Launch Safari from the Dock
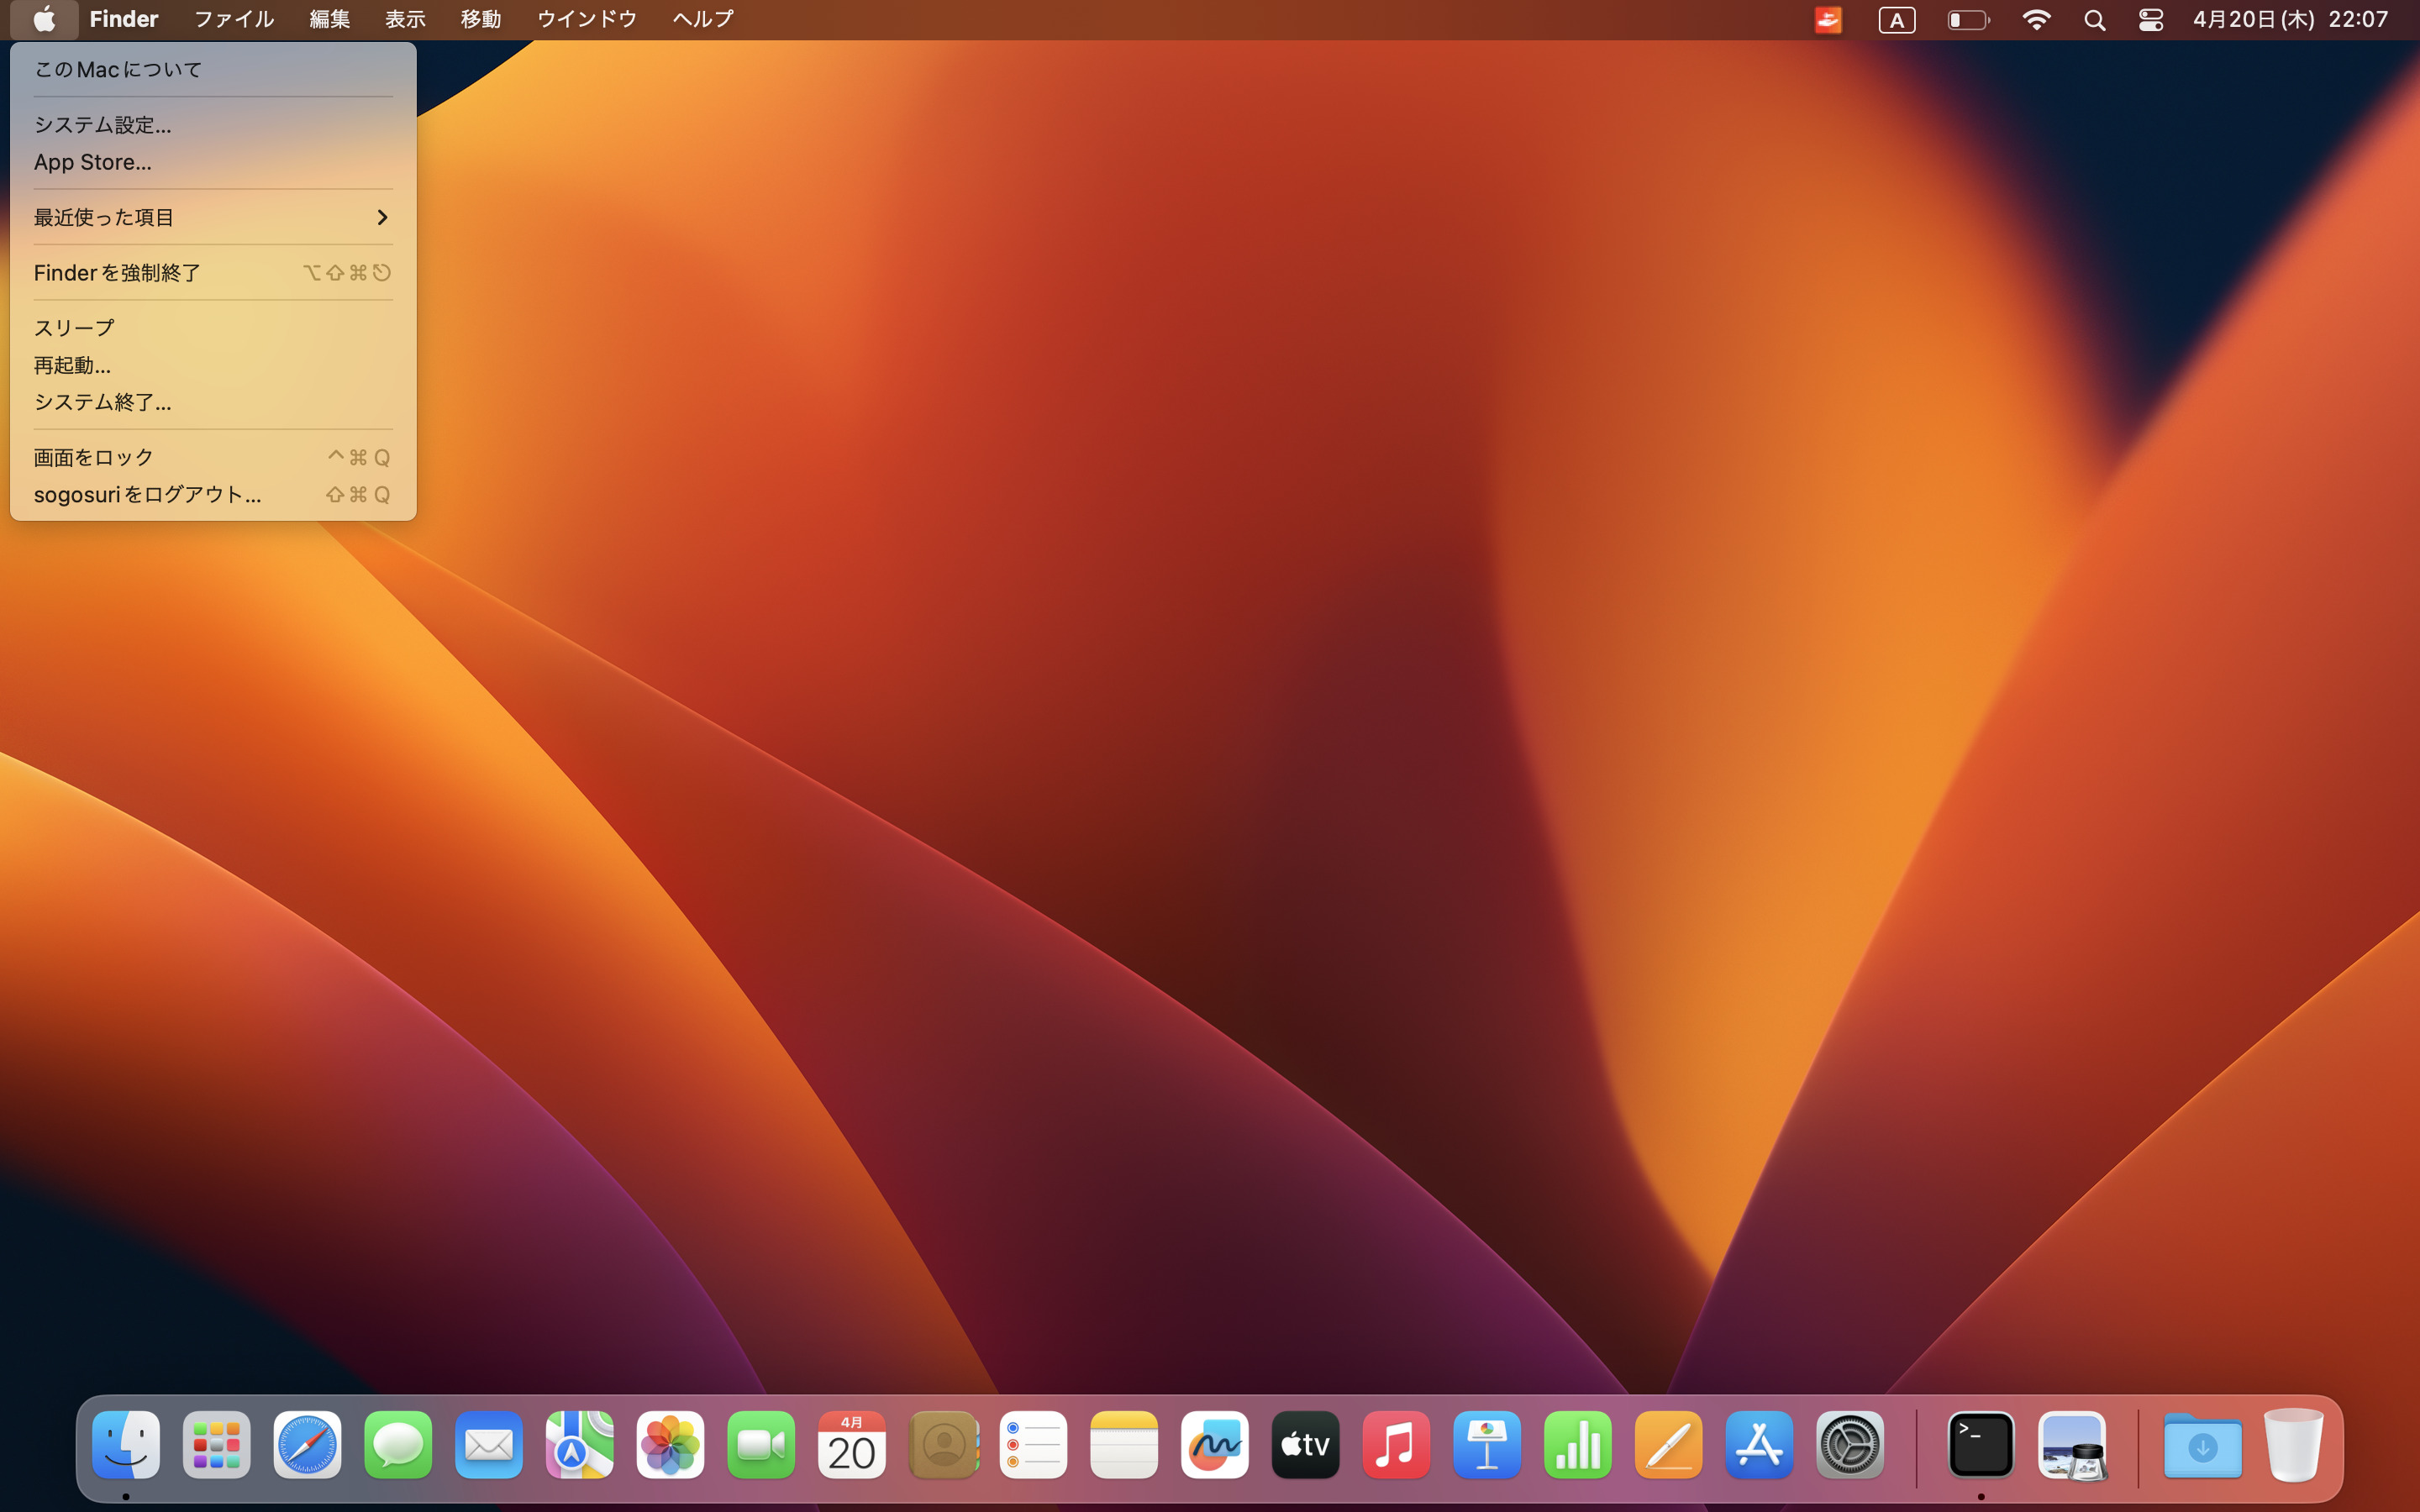 point(307,1445)
